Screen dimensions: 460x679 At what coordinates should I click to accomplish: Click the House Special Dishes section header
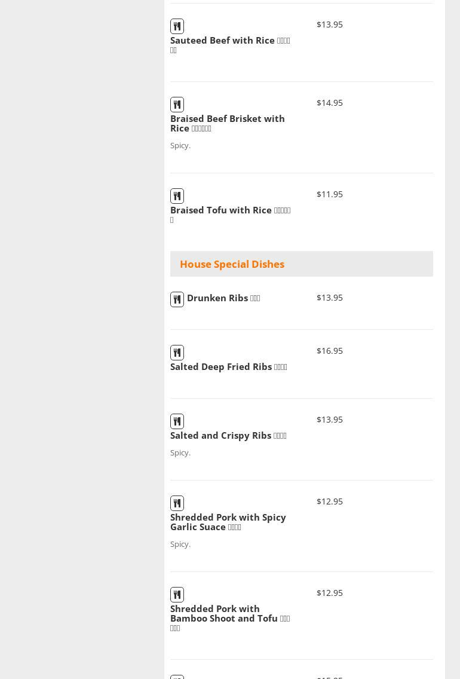(232, 264)
